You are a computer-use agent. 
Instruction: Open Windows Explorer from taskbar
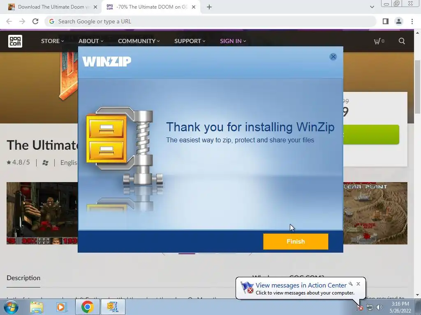pyautogui.click(x=37, y=307)
